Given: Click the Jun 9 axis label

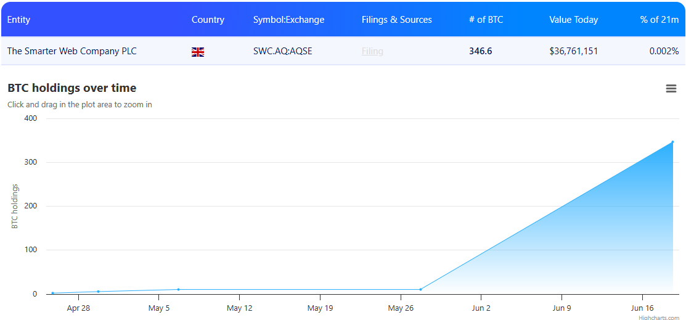Looking at the screenshot, I should click(561, 308).
